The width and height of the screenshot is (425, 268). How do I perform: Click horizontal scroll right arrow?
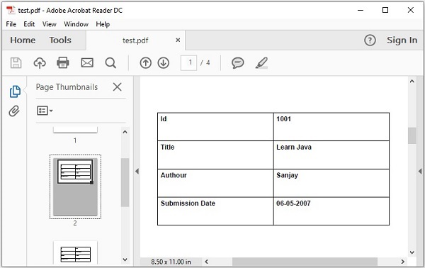point(403,262)
